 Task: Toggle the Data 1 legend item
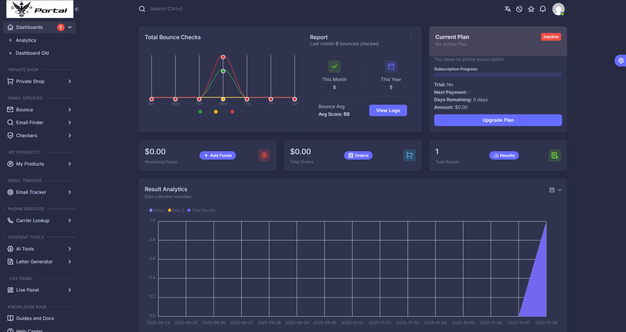click(157, 210)
